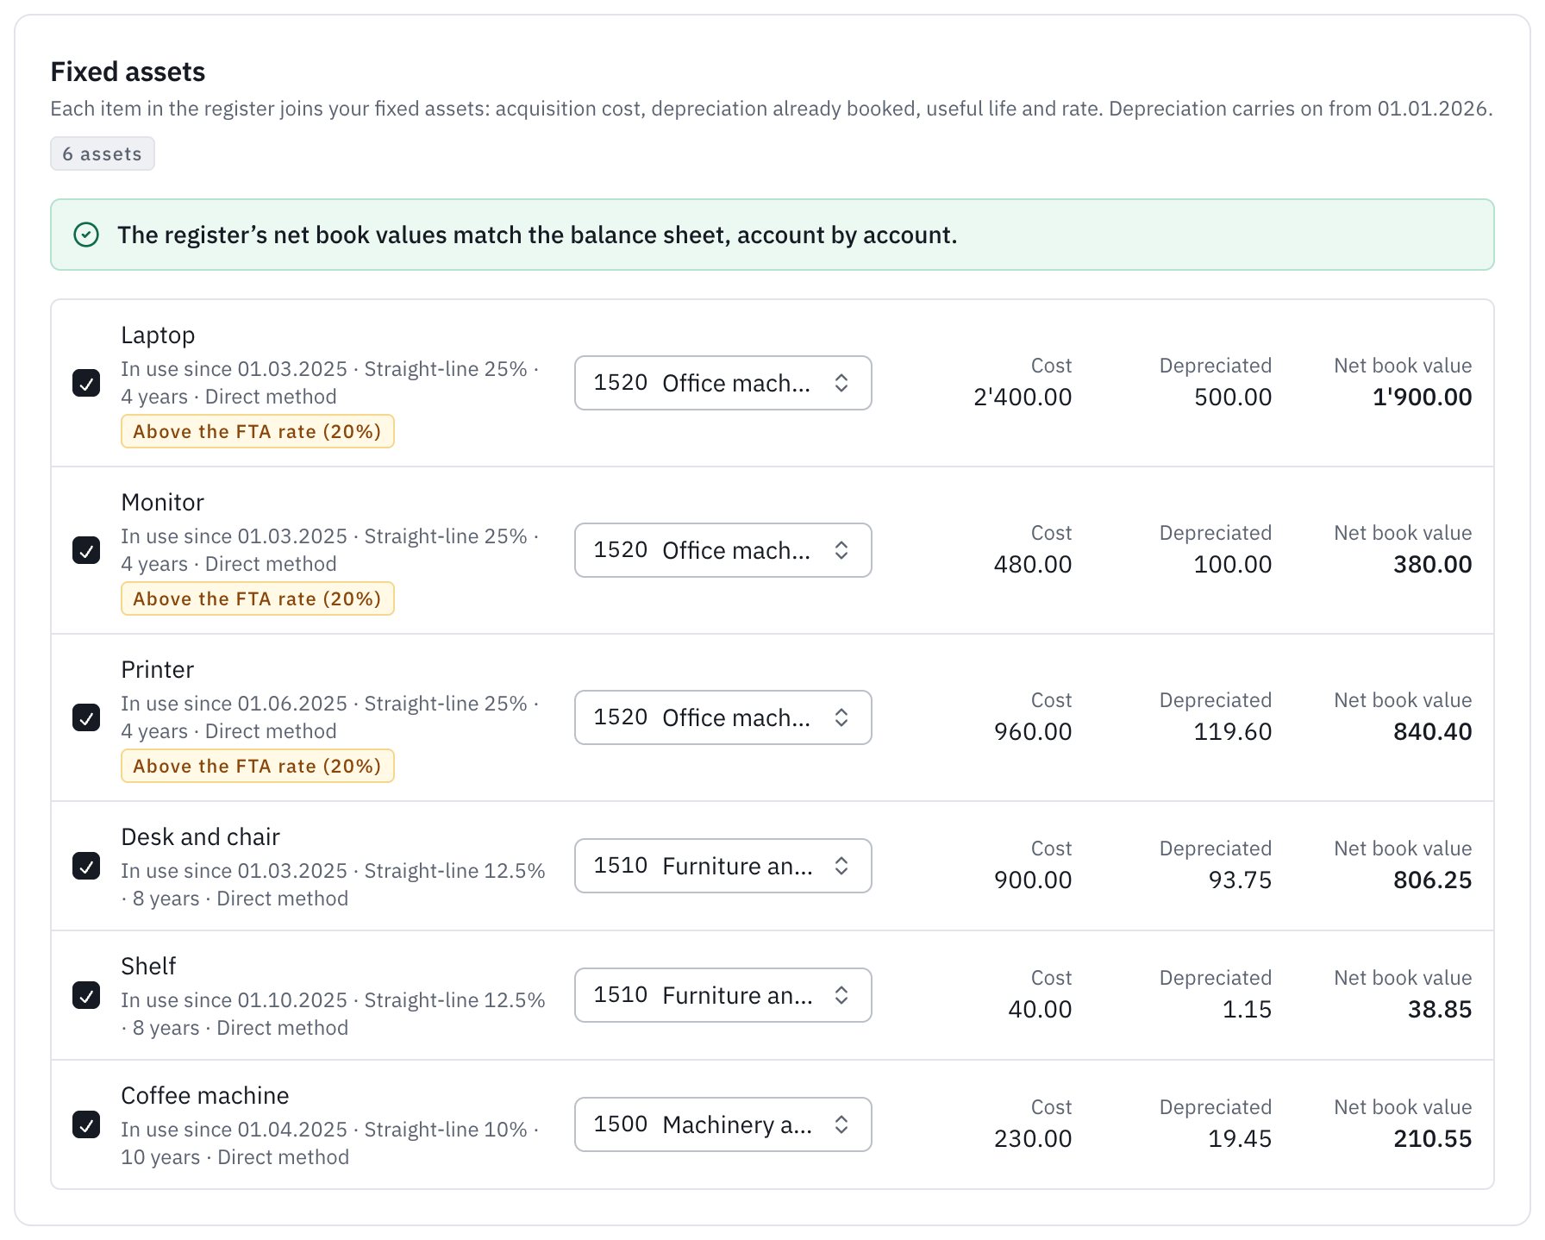The width and height of the screenshot is (1545, 1240).
Task: Click the Shelf asset name
Action: point(148,966)
